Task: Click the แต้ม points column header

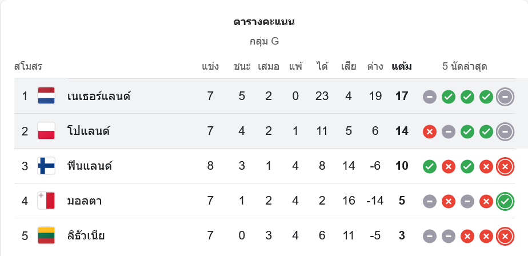Action: click(402, 66)
